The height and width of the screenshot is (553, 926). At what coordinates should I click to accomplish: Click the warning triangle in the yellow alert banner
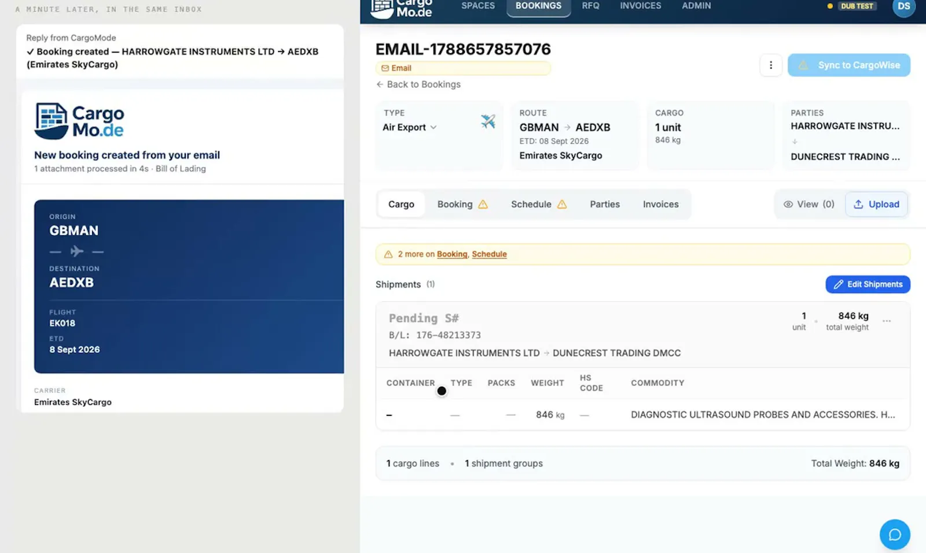click(x=388, y=254)
